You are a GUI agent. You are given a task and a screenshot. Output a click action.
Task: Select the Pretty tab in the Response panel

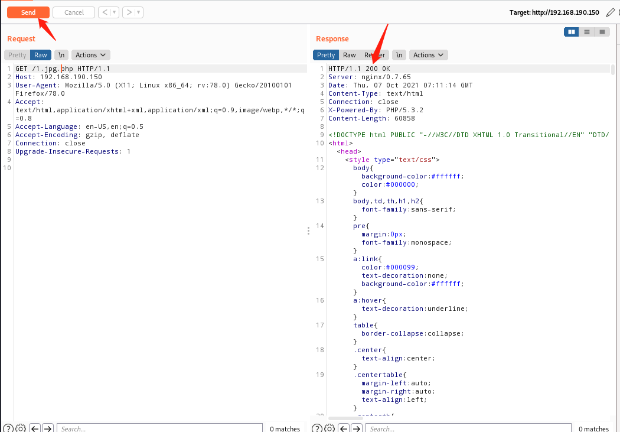pyautogui.click(x=325, y=55)
